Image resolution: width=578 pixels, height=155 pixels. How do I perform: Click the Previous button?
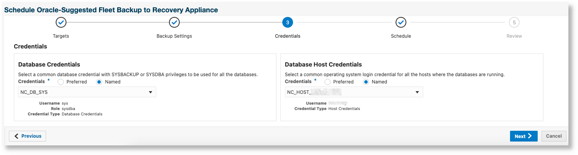click(x=27, y=136)
